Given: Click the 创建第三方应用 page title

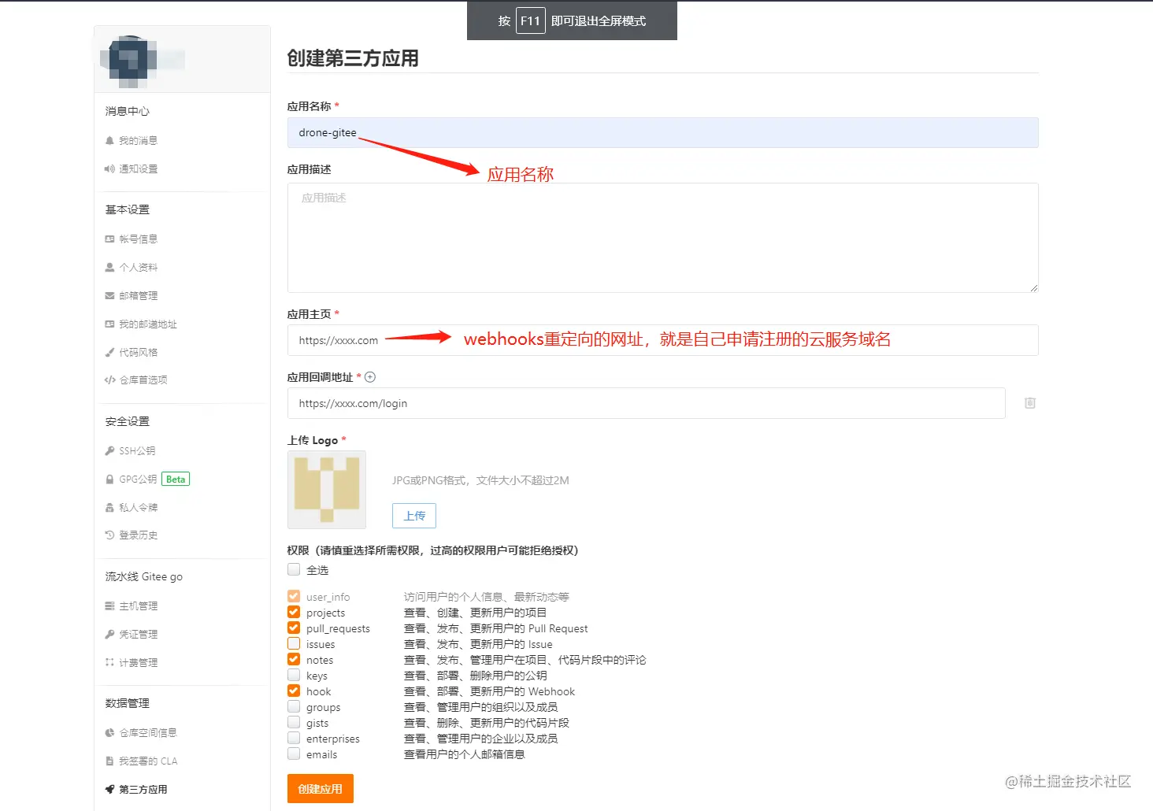Looking at the screenshot, I should [353, 58].
